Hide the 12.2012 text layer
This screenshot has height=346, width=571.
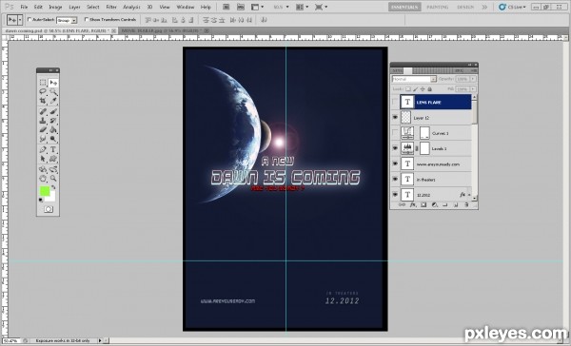(x=395, y=195)
